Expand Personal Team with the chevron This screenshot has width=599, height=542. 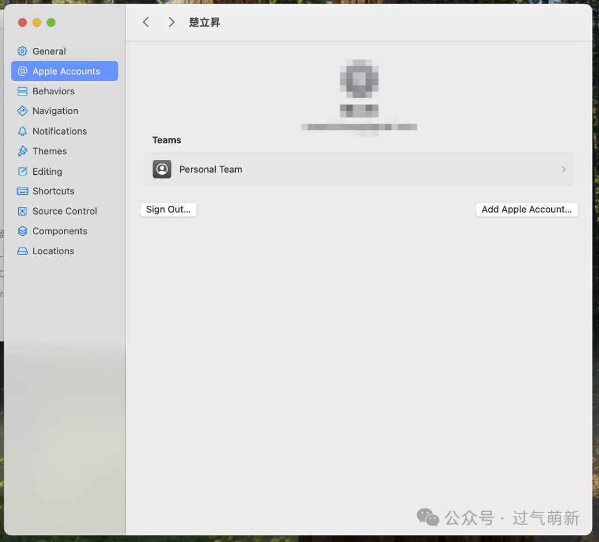564,169
